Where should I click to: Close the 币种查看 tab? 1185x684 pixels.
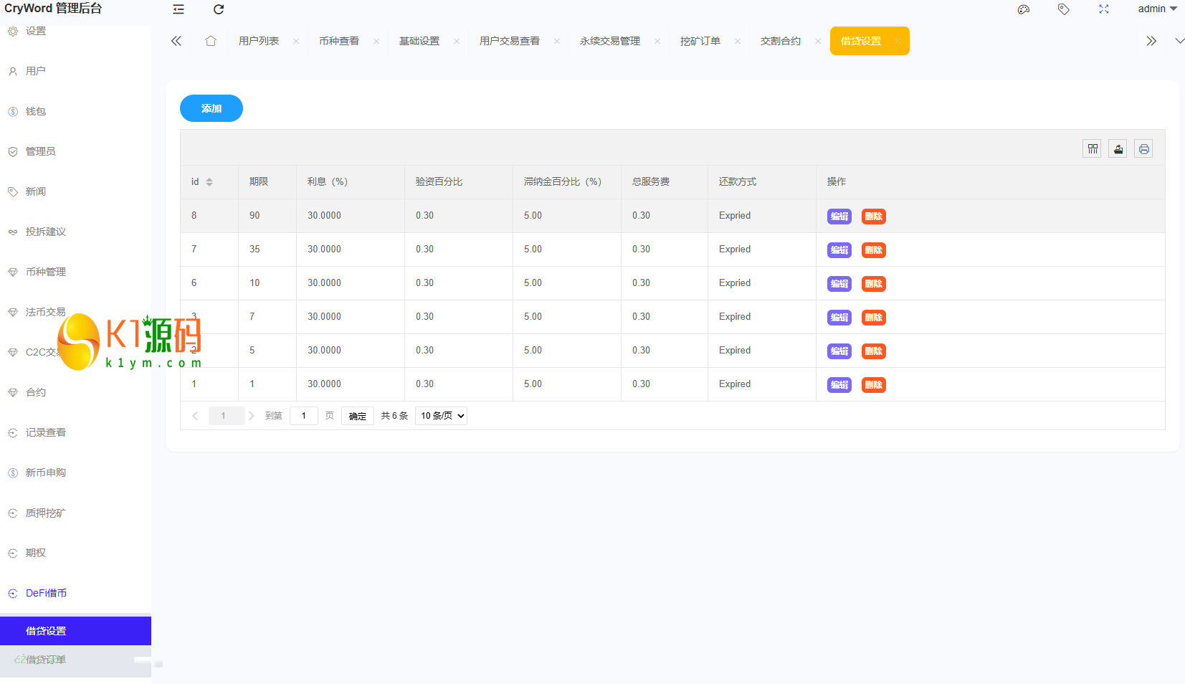click(x=376, y=42)
